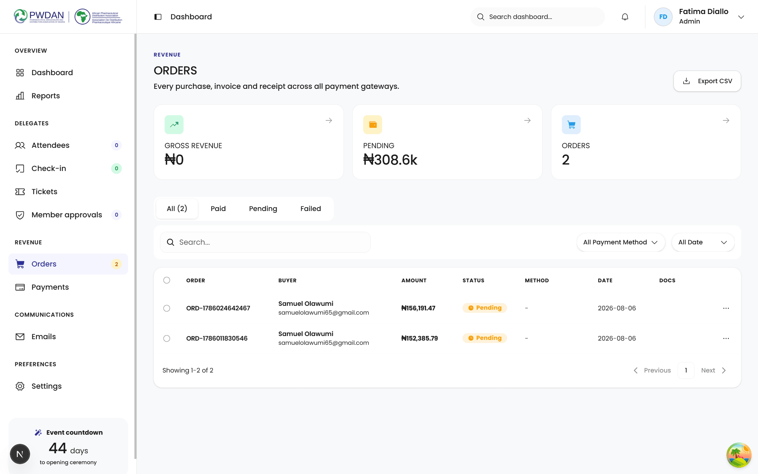
Task: Click the FD user avatar
Action: click(663, 17)
